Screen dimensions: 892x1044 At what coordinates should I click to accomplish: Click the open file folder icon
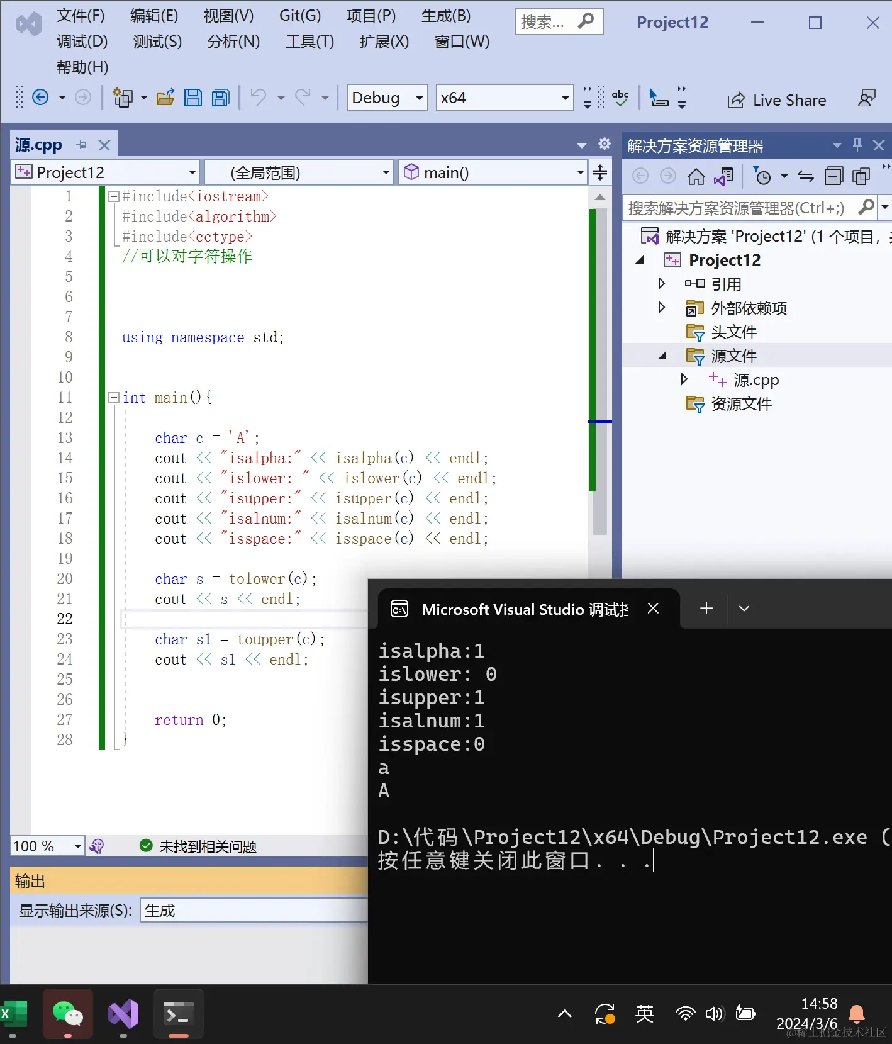click(x=165, y=98)
